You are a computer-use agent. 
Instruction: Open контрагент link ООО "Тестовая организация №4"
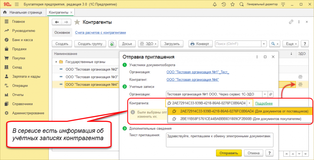[x=193, y=80]
